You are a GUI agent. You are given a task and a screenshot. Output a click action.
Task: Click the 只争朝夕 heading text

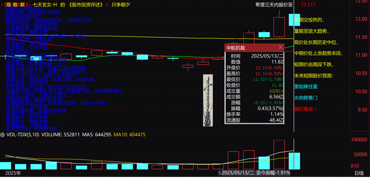coord(121,5)
